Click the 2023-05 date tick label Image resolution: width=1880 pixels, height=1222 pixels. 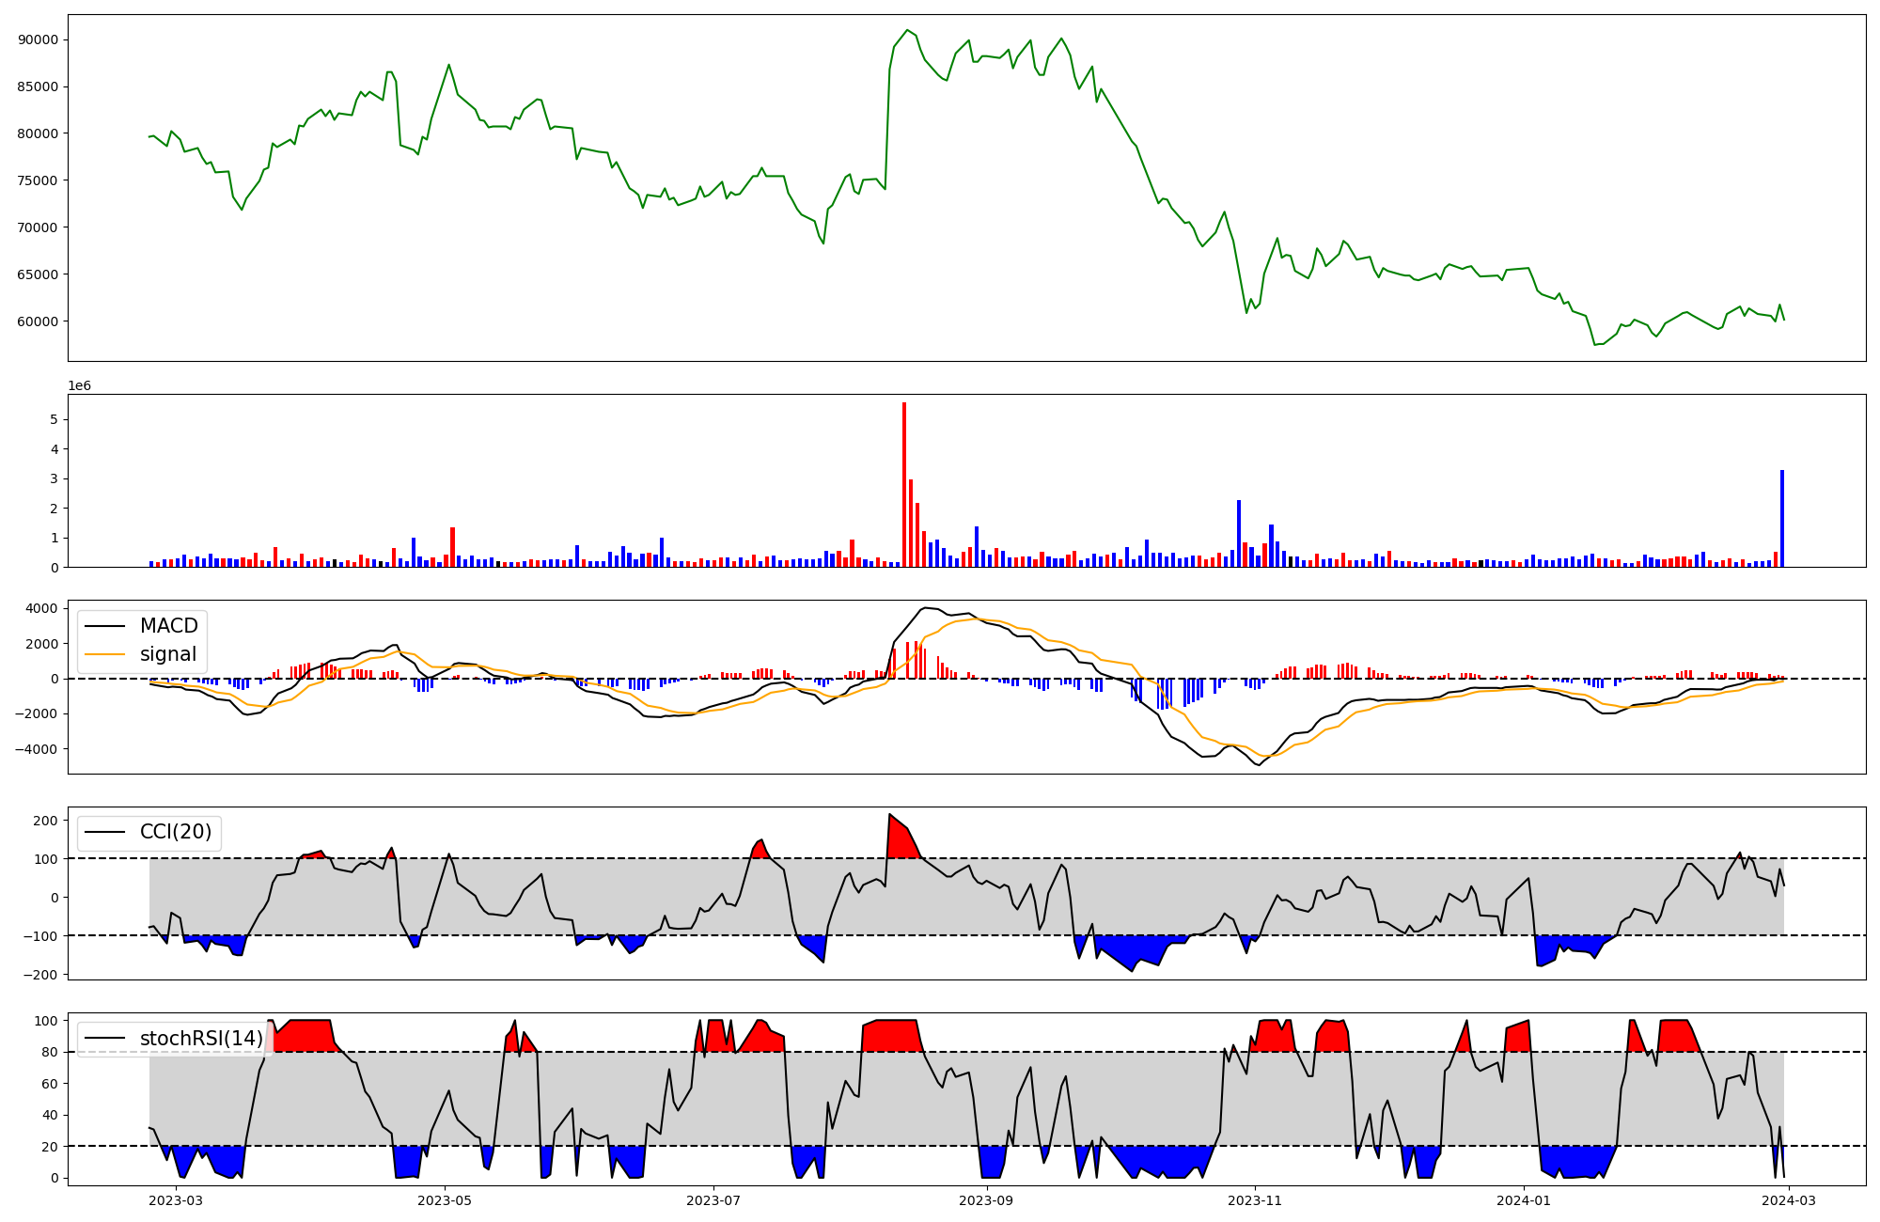tap(445, 1200)
